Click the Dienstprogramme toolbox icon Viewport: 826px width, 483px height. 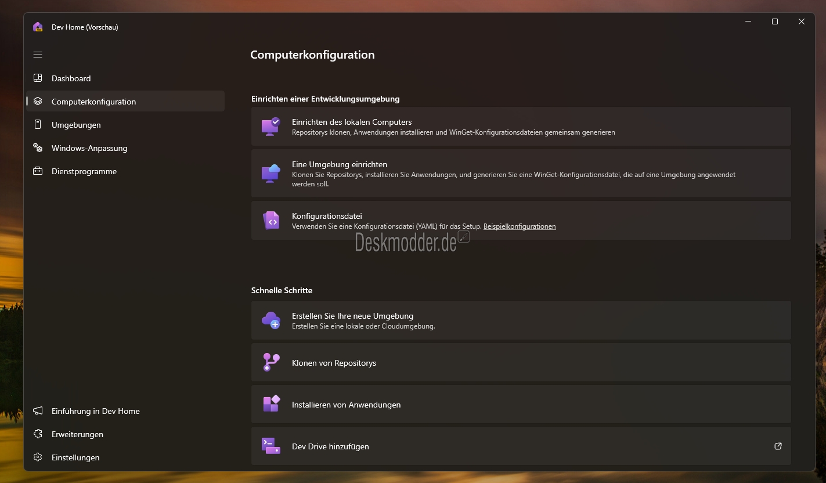(x=38, y=171)
